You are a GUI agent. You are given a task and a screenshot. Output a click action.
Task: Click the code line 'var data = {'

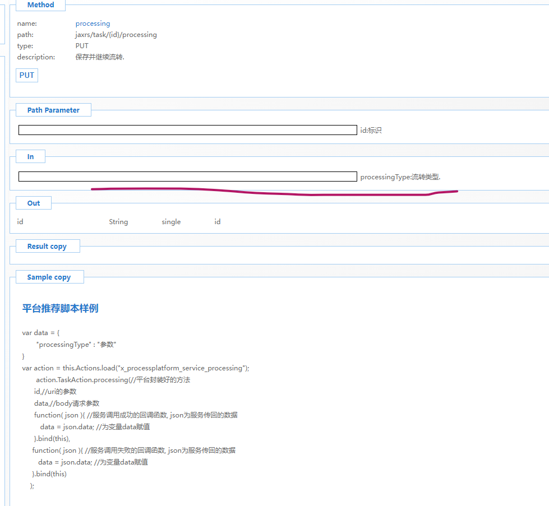point(41,333)
